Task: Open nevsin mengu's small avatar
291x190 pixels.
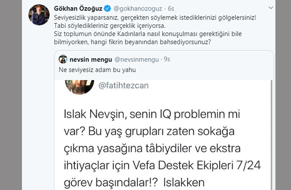Action: 63,59
